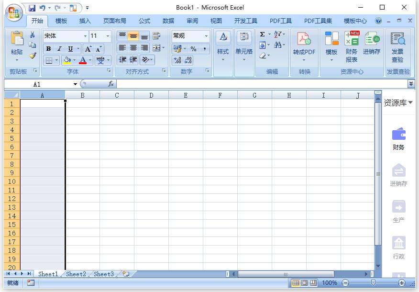
Task: Toggle italic formatting
Action: click(x=59, y=49)
